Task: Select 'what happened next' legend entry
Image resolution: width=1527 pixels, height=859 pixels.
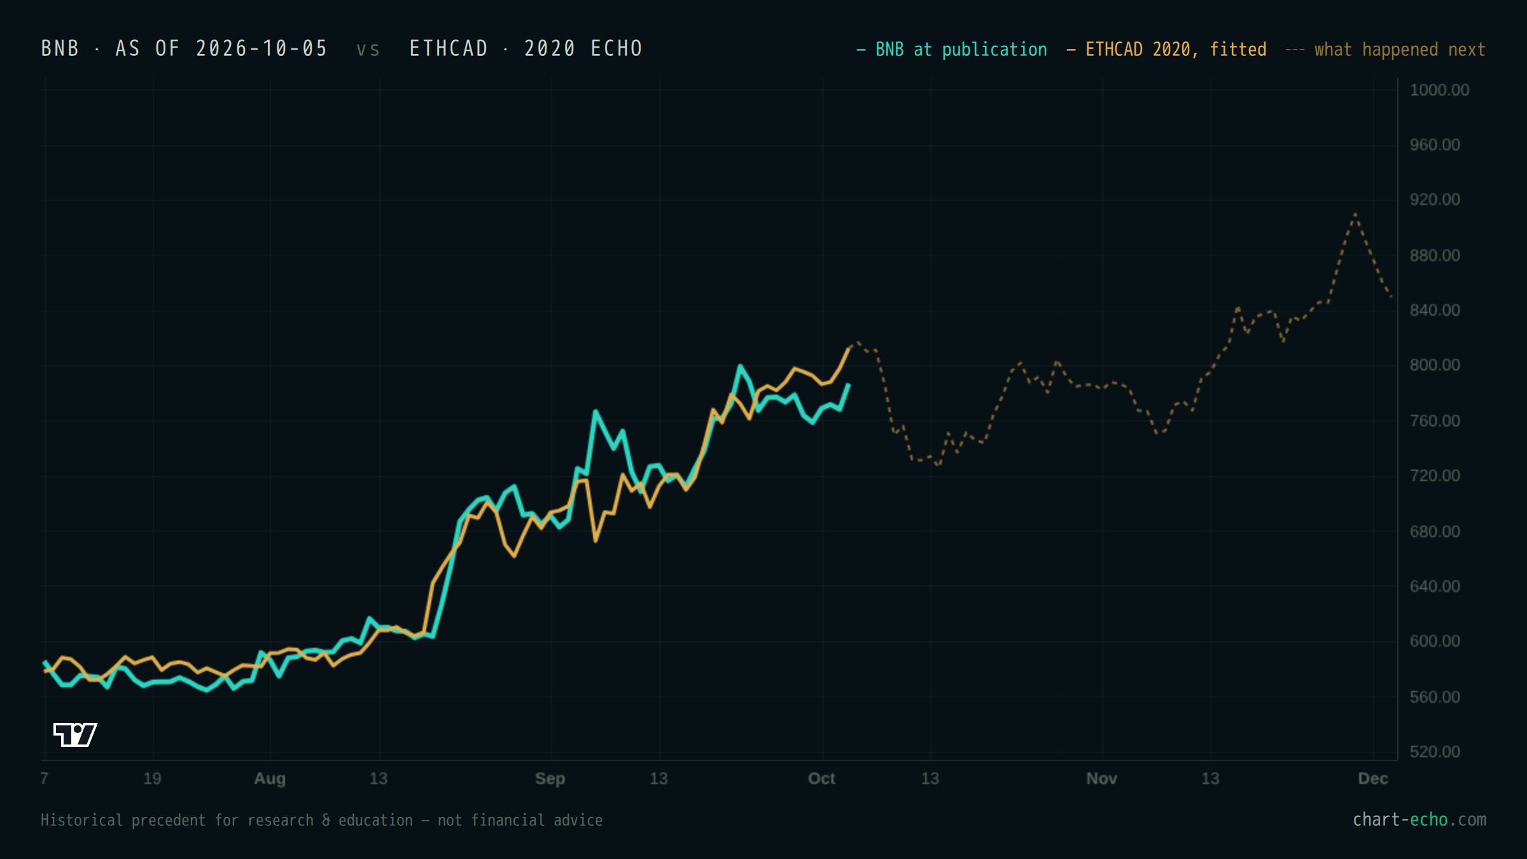Action: click(1386, 50)
